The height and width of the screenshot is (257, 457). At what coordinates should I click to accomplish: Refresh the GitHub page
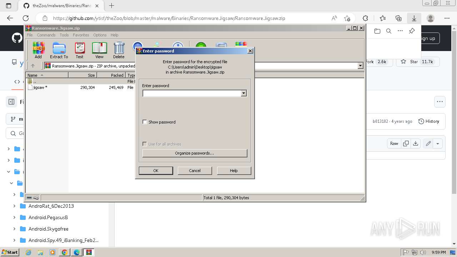[x=26, y=18]
